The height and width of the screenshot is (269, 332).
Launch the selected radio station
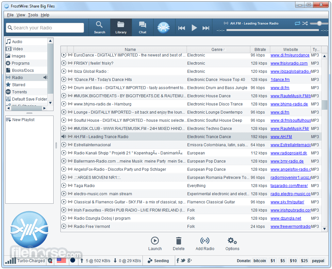pos(155,244)
